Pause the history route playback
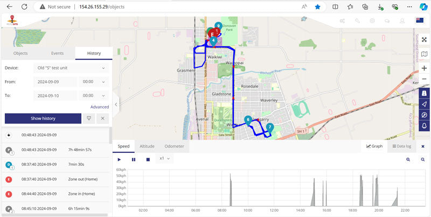 [x=134, y=159]
